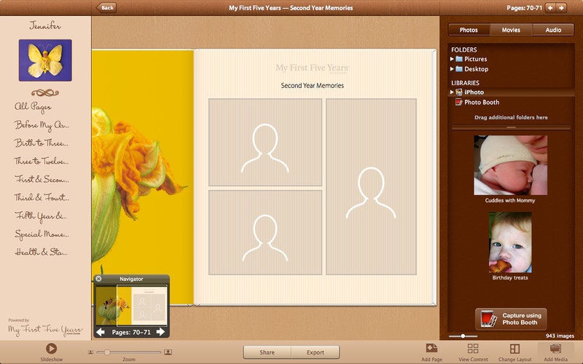Image resolution: width=583 pixels, height=364 pixels.
Task: Click Capture using Photo Booth button
Action: (x=511, y=319)
